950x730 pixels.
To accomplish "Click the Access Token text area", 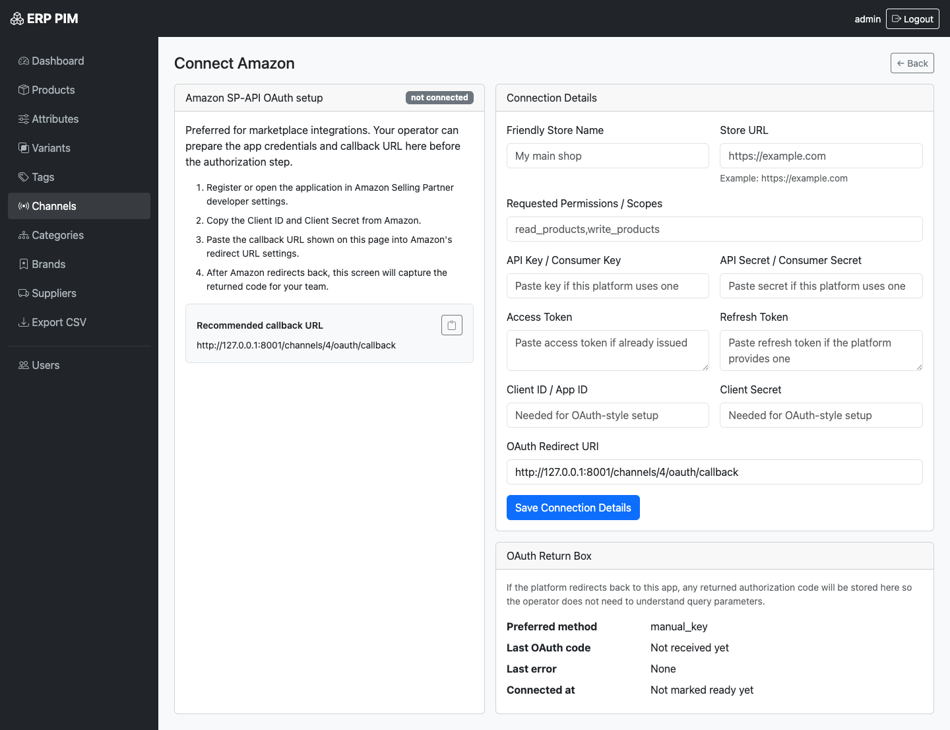I will (x=607, y=350).
